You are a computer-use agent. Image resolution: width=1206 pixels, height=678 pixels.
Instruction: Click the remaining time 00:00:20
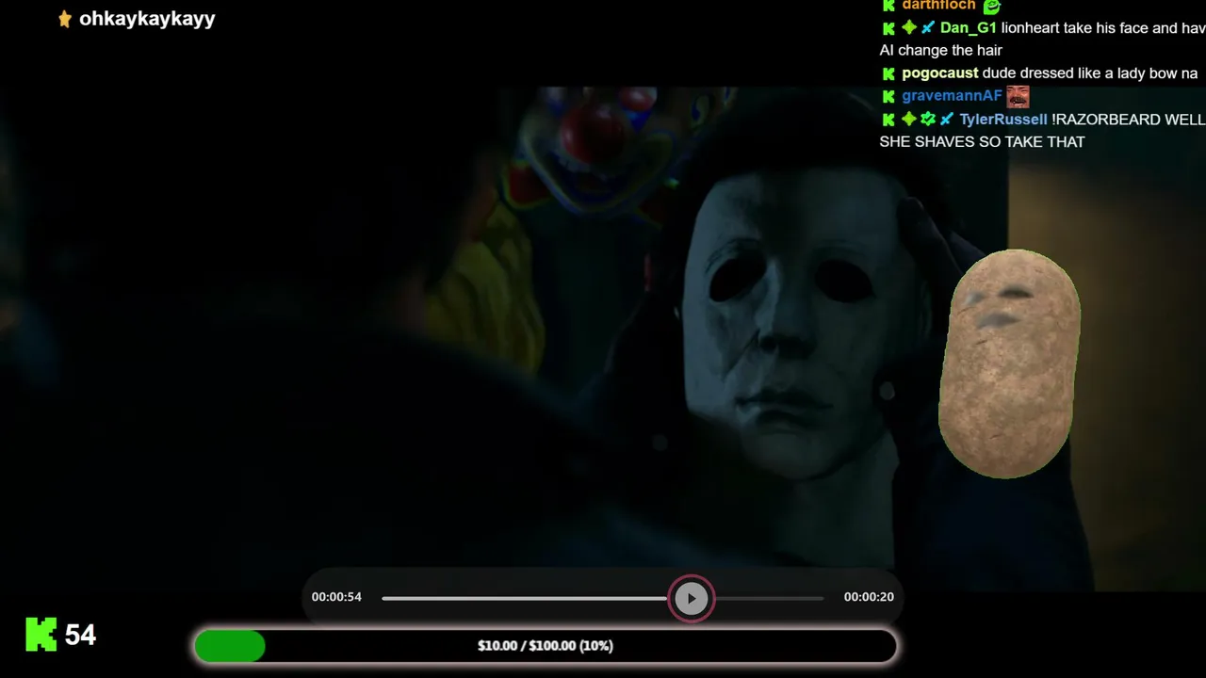(x=869, y=597)
